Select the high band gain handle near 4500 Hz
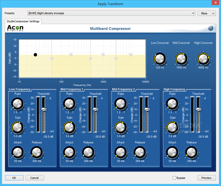Viewport: 221px width, 186px height. pyautogui.click(x=131, y=55)
